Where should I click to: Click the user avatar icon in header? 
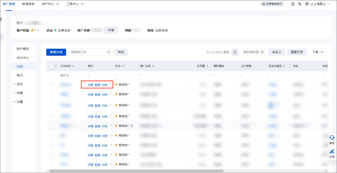pos(307,4)
